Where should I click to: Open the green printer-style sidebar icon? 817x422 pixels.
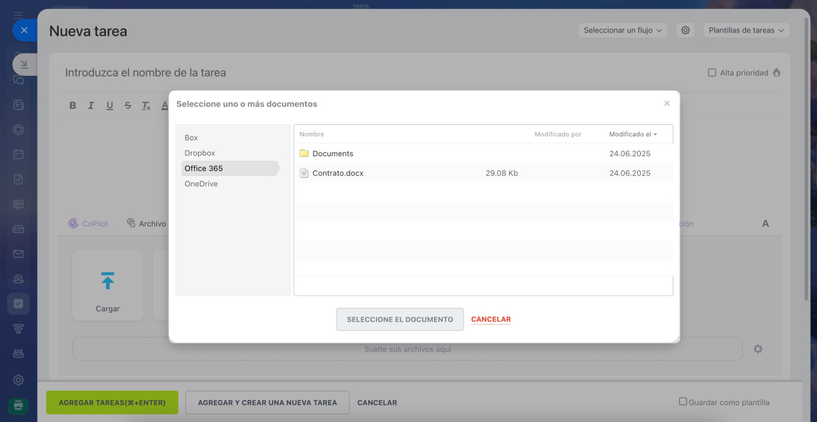coord(19,405)
